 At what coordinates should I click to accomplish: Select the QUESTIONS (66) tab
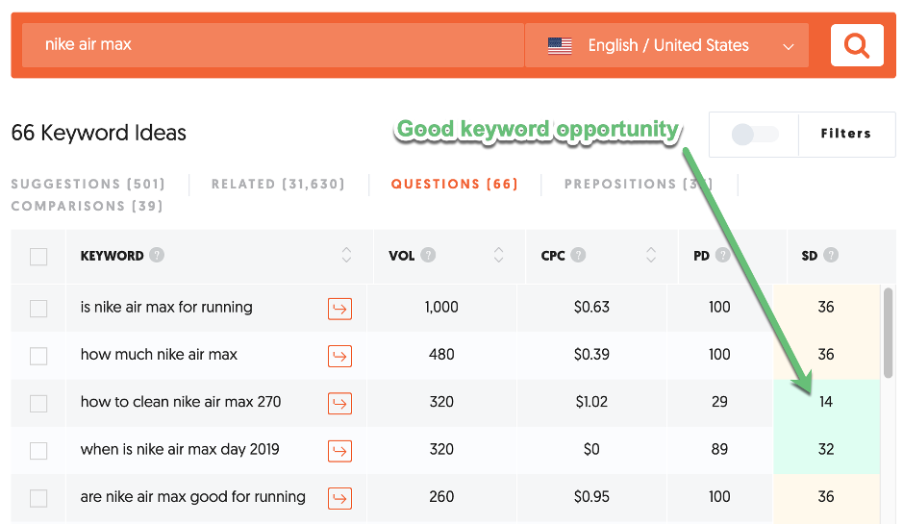click(454, 184)
